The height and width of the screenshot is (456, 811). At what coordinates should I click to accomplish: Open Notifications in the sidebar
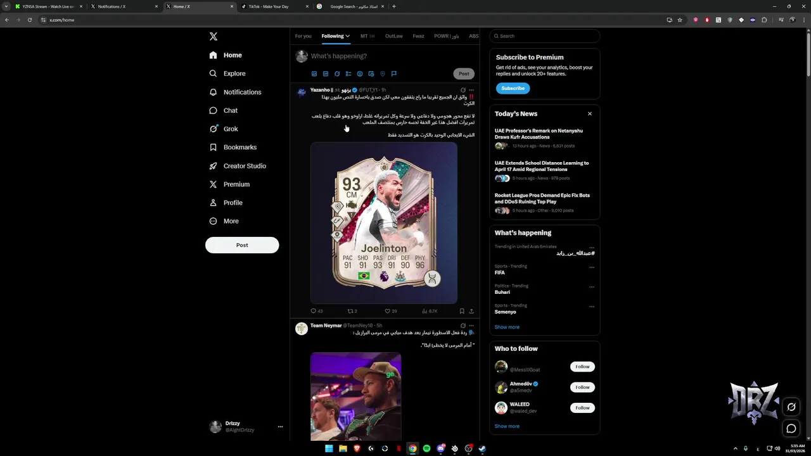235,92
